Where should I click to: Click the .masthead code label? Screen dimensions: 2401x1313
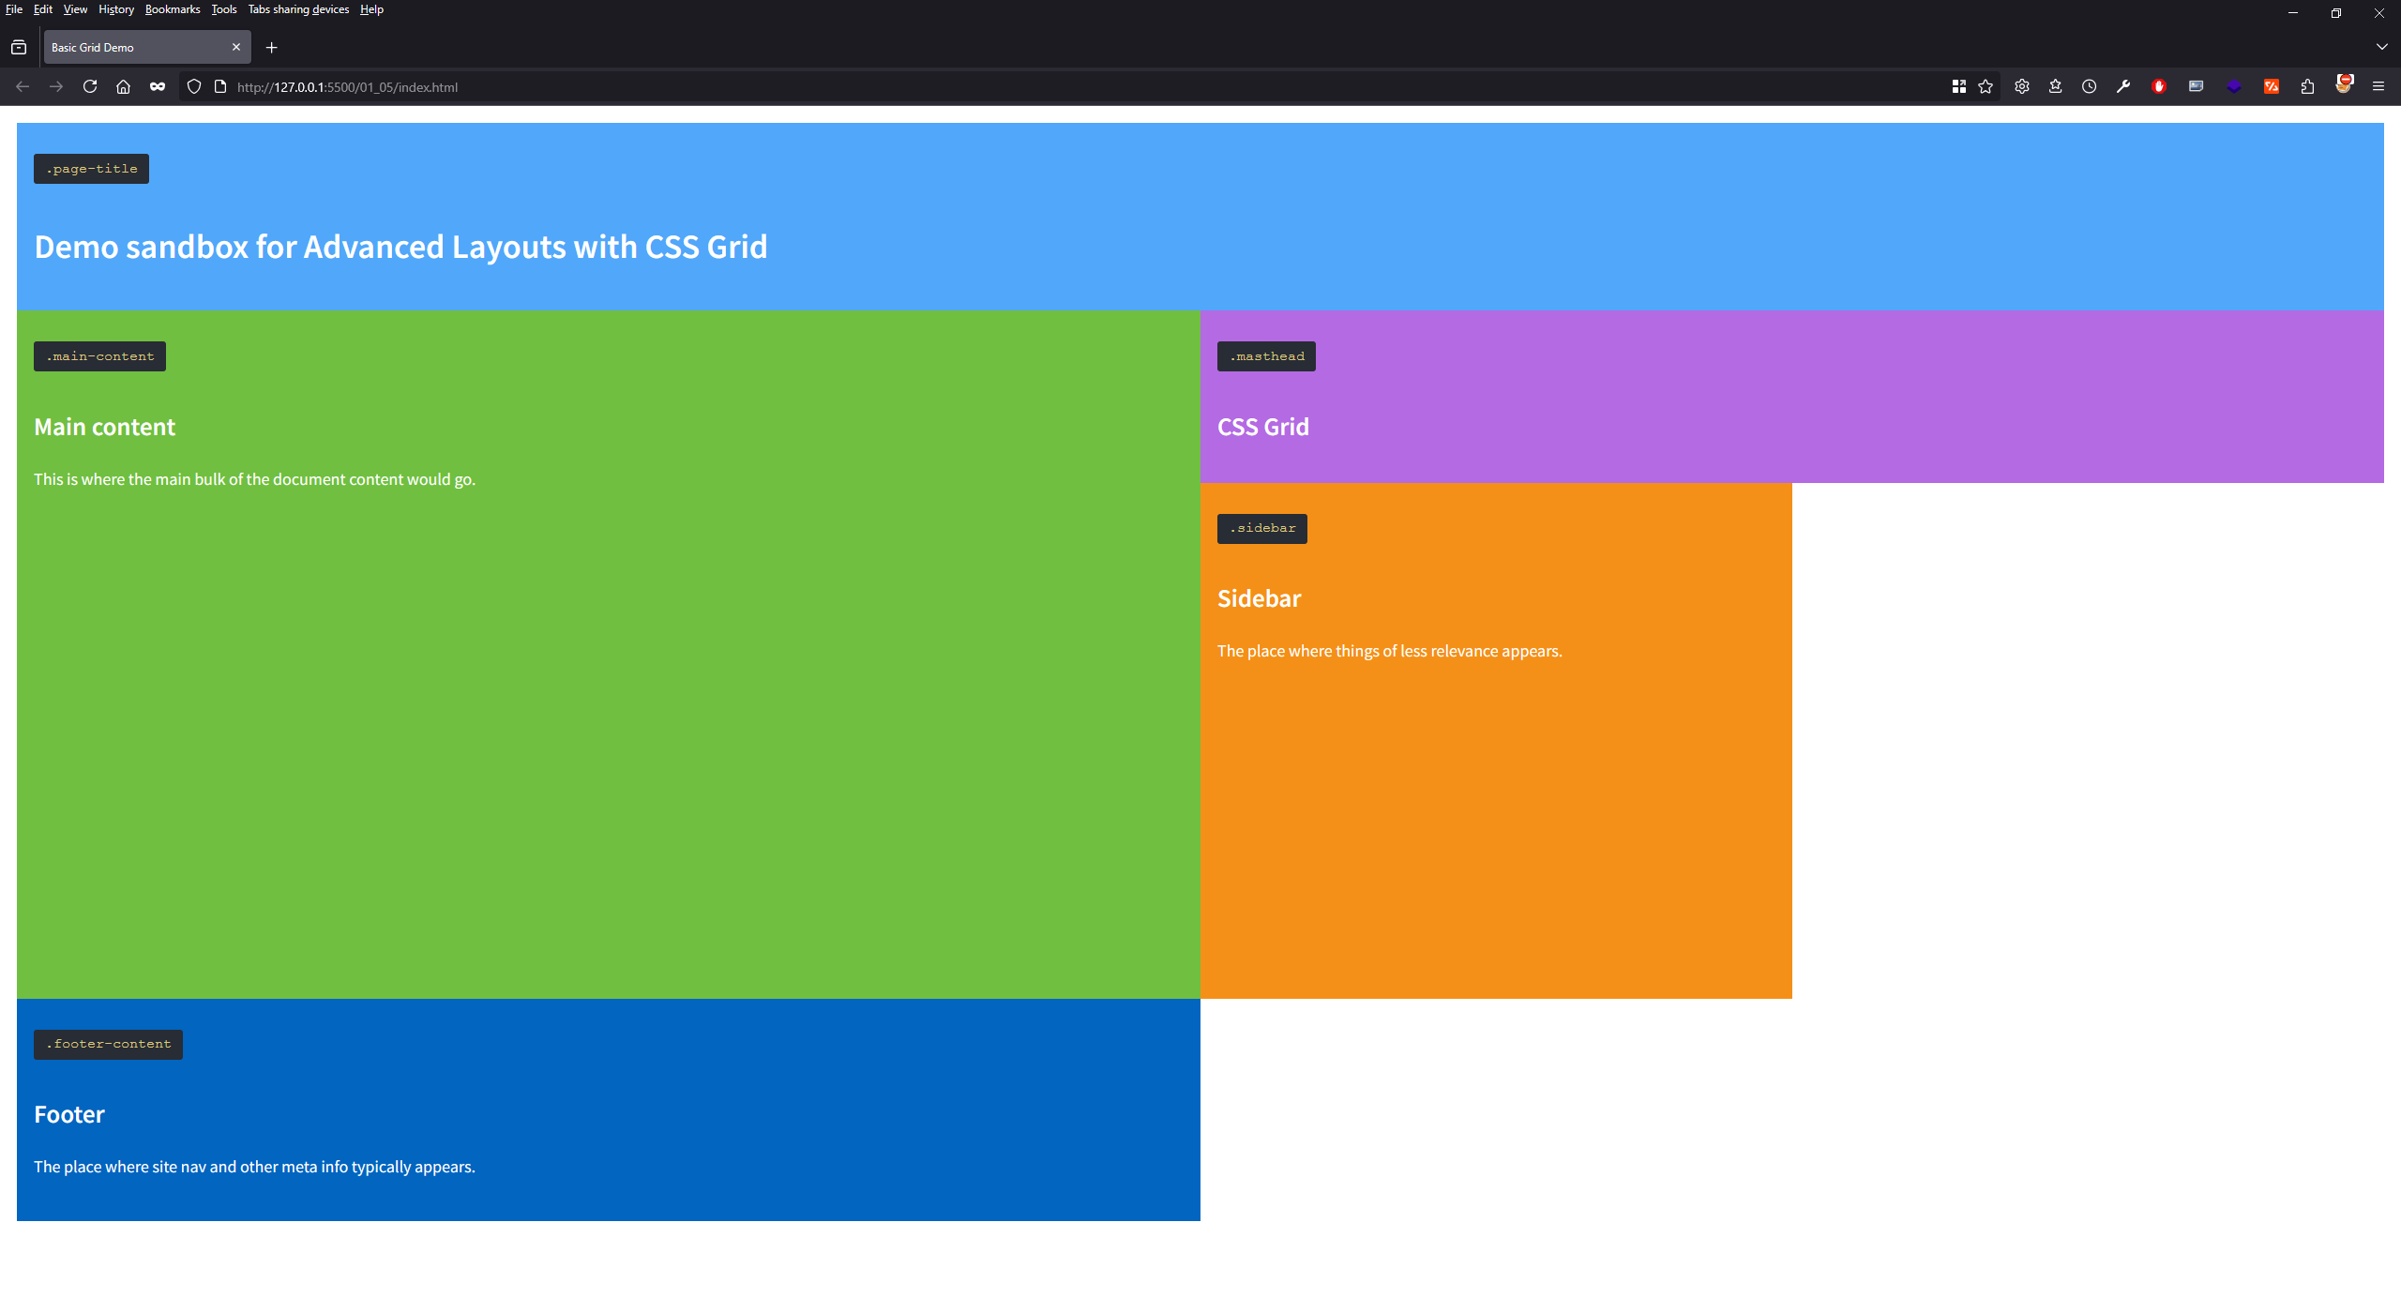tap(1266, 356)
